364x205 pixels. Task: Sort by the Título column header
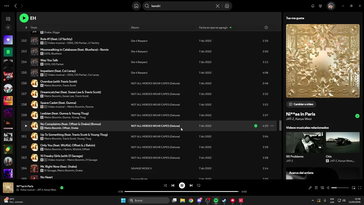(x=34, y=28)
